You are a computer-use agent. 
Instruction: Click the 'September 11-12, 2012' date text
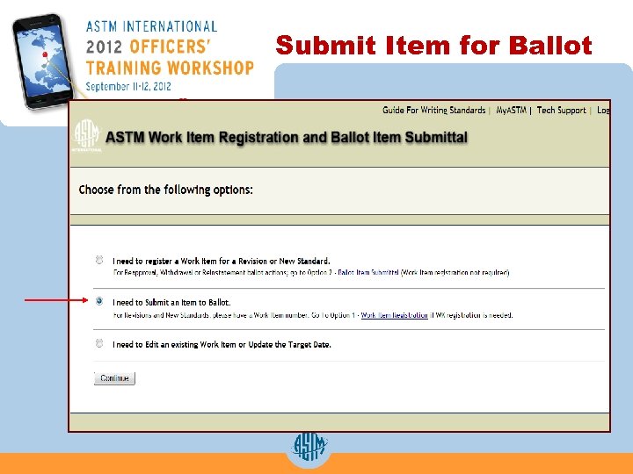coord(128,86)
